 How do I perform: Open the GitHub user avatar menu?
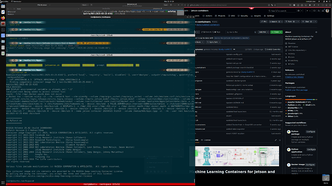click(328, 11)
